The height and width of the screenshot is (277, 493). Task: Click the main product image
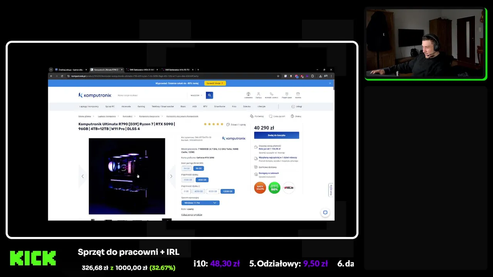click(127, 176)
